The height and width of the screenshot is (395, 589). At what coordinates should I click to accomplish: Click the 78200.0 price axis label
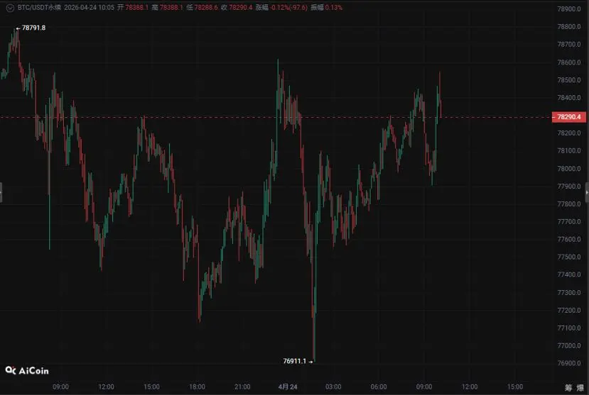click(568, 133)
